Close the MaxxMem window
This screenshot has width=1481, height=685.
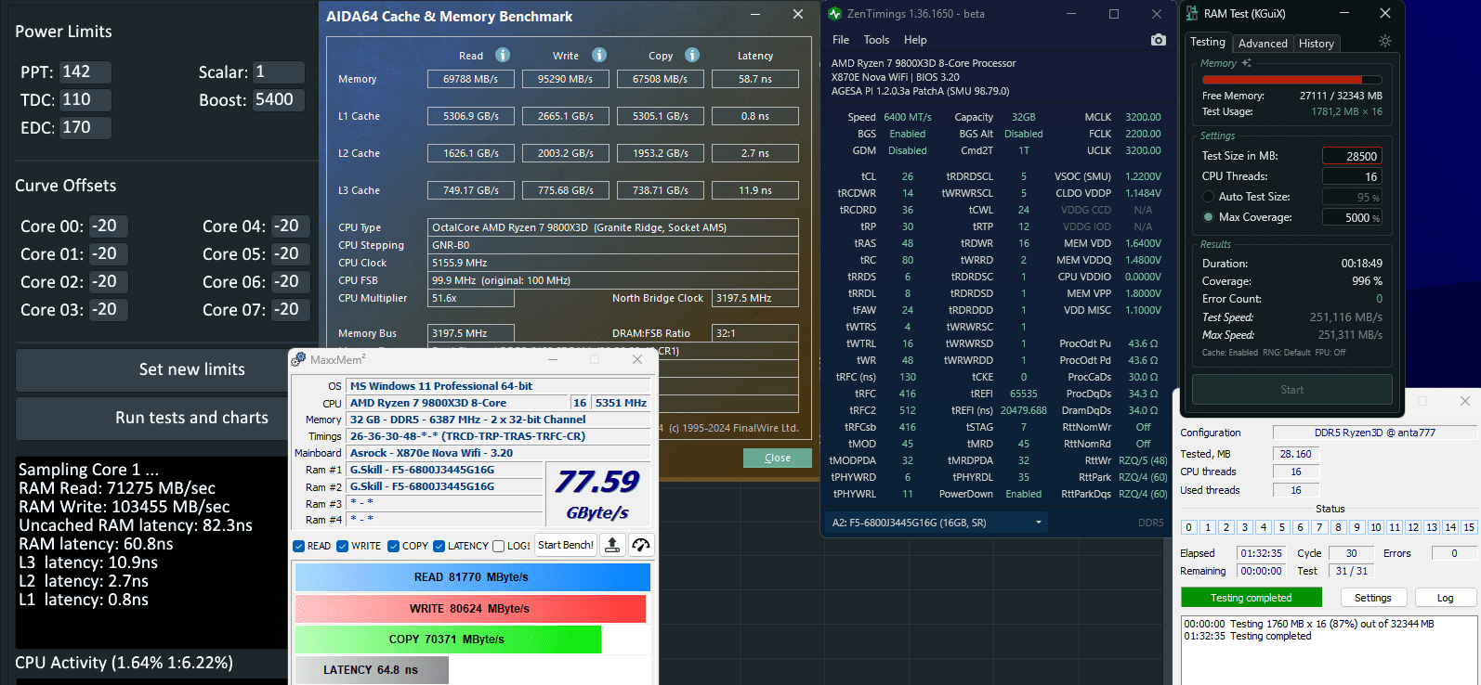(636, 359)
